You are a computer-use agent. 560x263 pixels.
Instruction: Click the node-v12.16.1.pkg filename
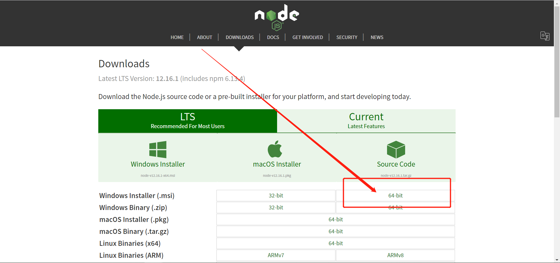pyautogui.click(x=277, y=176)
